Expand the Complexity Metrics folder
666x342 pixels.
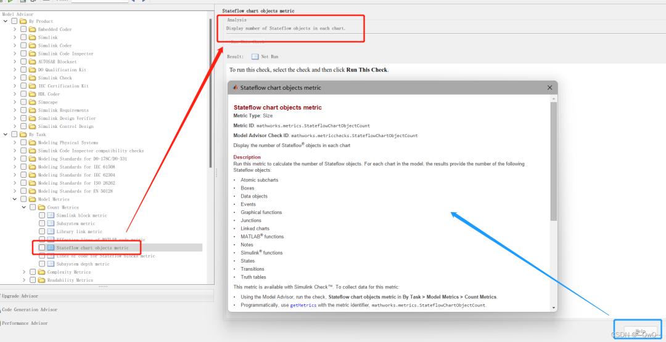(24, 272)
